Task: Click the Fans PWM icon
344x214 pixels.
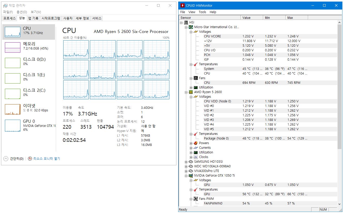Action: (x=196, y=199)
